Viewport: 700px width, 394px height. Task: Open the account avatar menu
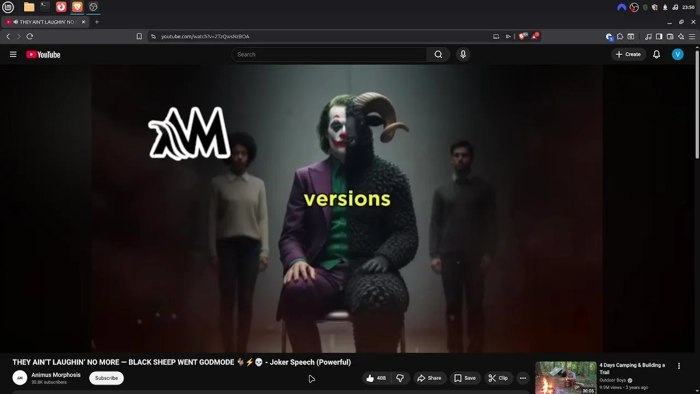click(678, 54)
